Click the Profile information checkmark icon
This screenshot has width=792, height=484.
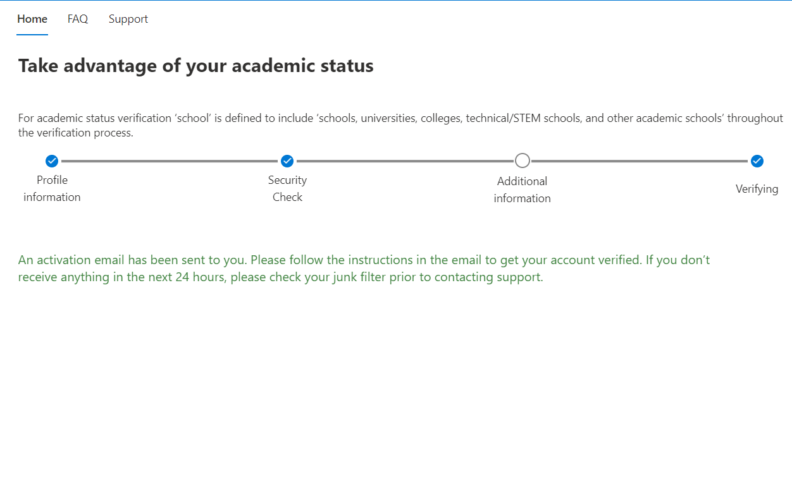(52, 161)
